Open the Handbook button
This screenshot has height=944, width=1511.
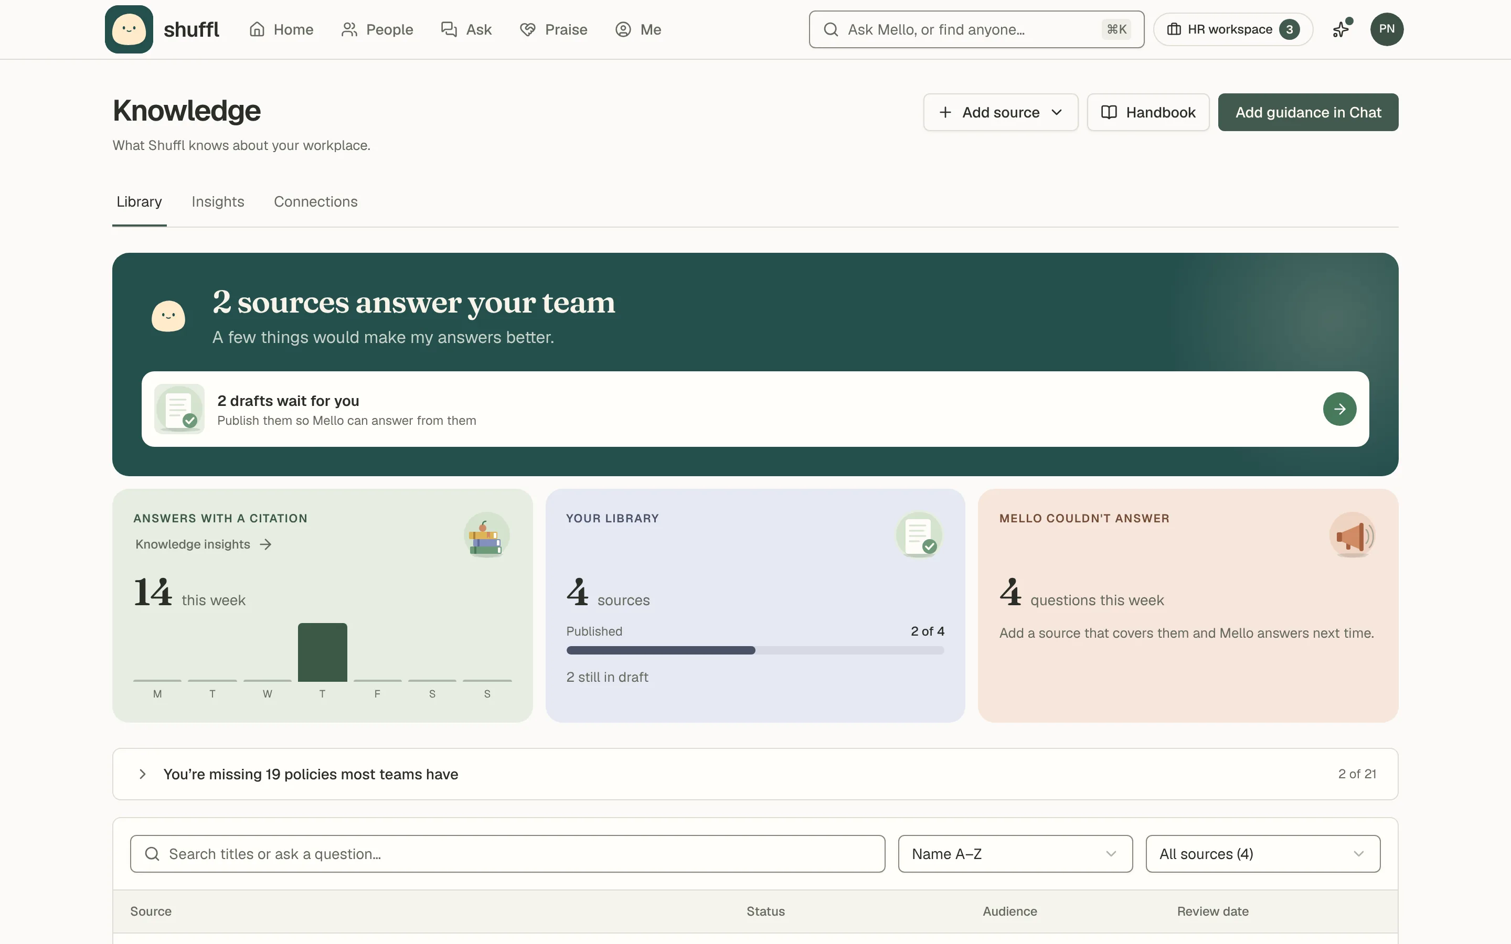click(x=1147, y=112)
